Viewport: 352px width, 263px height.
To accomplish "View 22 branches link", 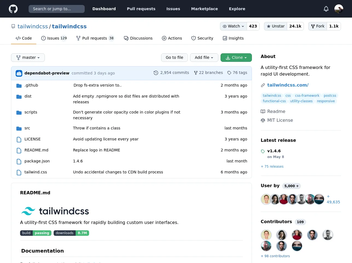I will tap(208, 73).
